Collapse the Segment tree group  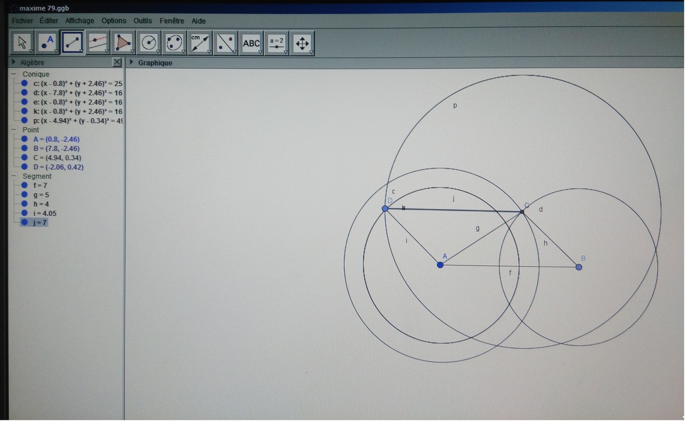[x=14, y=176]
